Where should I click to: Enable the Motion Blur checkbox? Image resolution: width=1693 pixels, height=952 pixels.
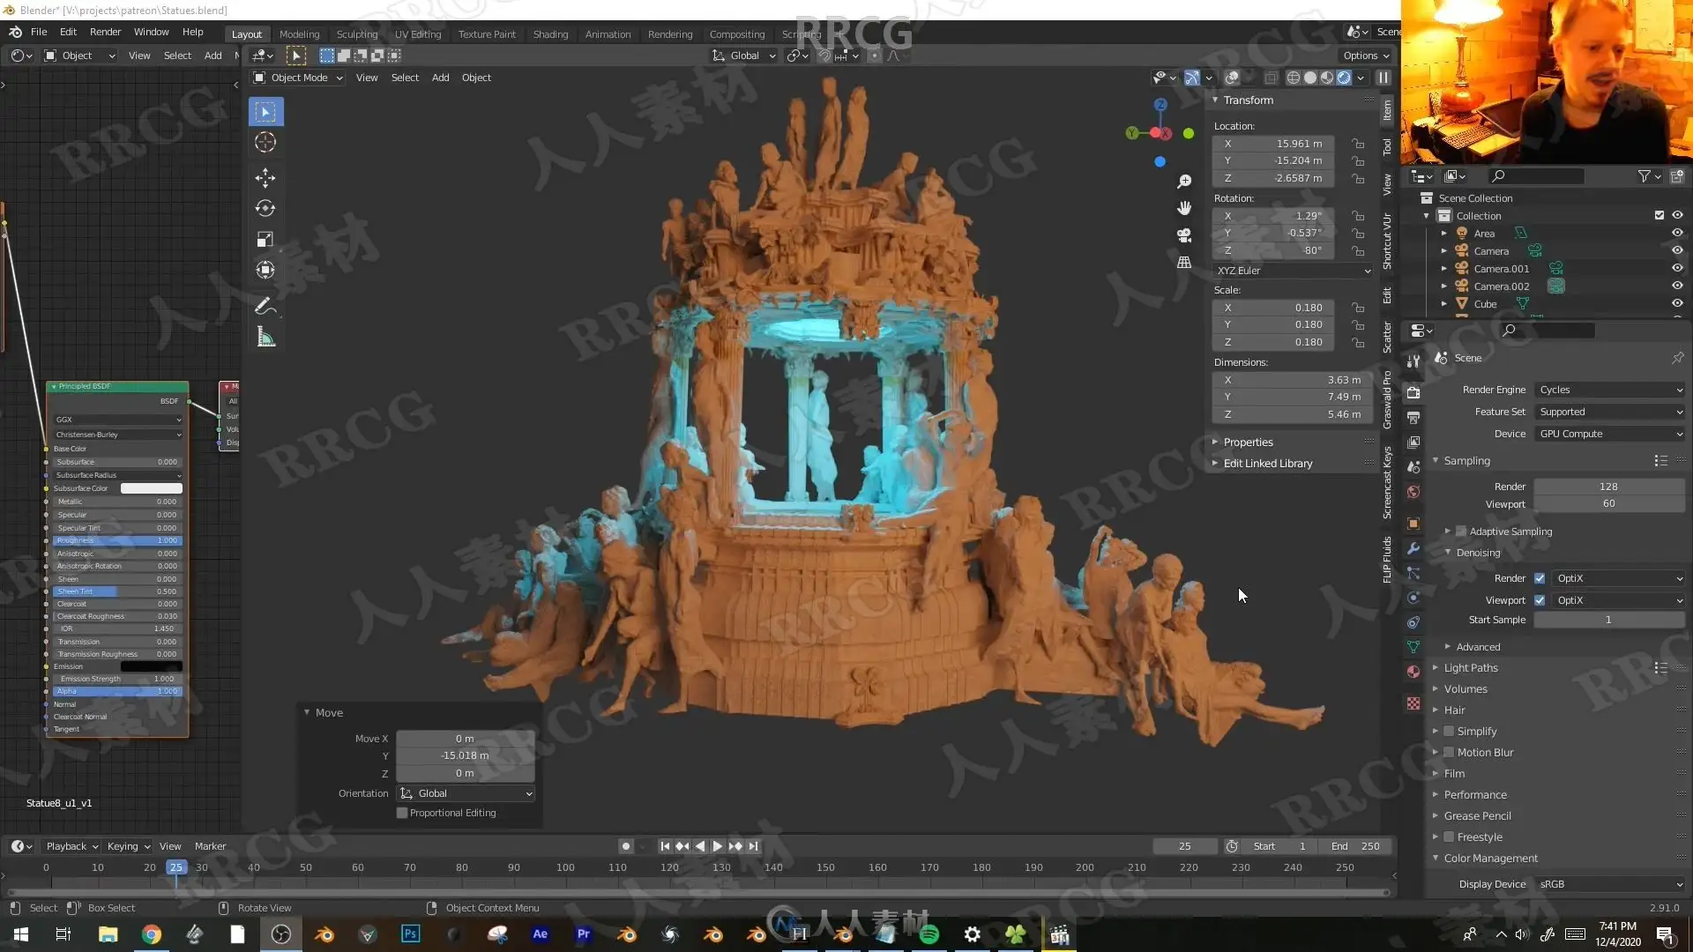1449,753
